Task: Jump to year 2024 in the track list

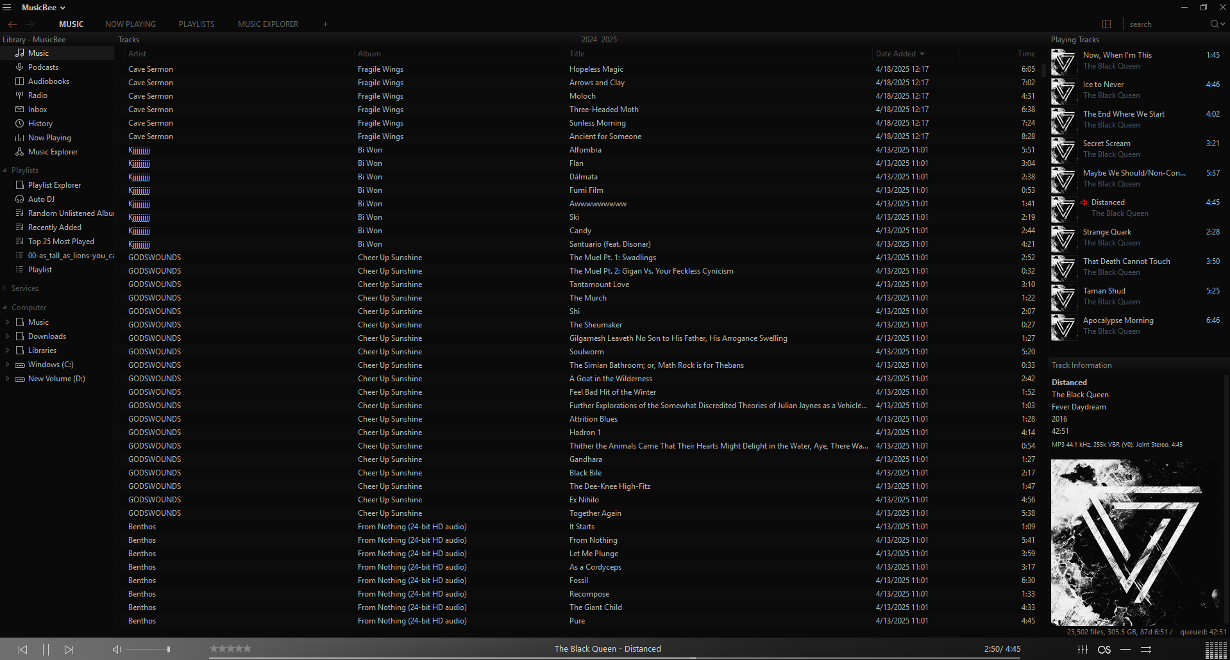Action: point(589,40)
